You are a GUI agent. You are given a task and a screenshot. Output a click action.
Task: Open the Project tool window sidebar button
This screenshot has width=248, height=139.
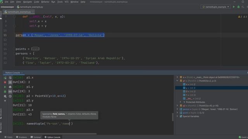pos(1,15)
